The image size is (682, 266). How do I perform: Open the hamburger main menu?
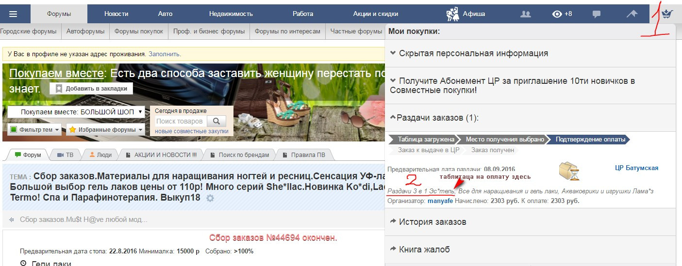pos(13,14)
